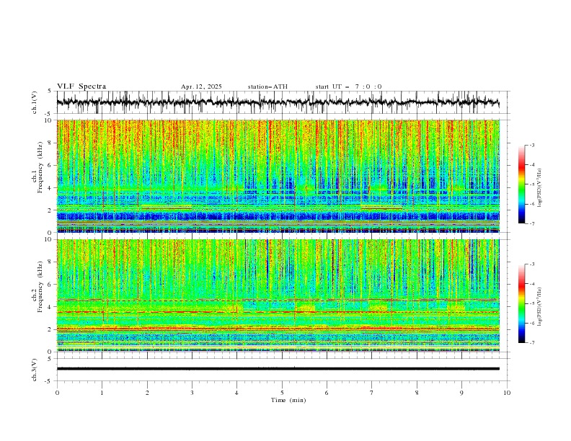Click the ch.1 waveform trace plot
Image resolution: width=571 pixels, height=441 pixels.
click(278, 102)
